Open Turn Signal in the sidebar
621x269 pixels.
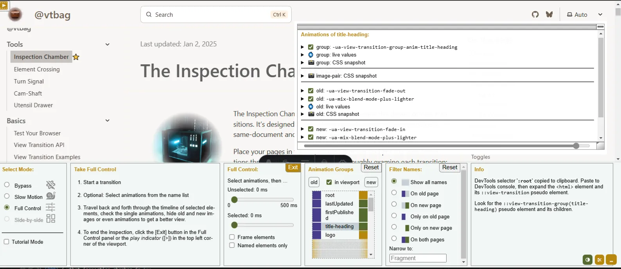29,81
